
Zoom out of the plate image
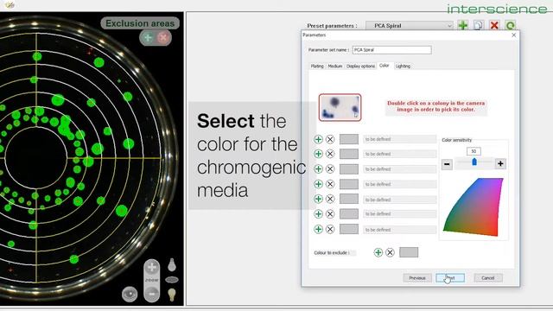coord(152,293)
